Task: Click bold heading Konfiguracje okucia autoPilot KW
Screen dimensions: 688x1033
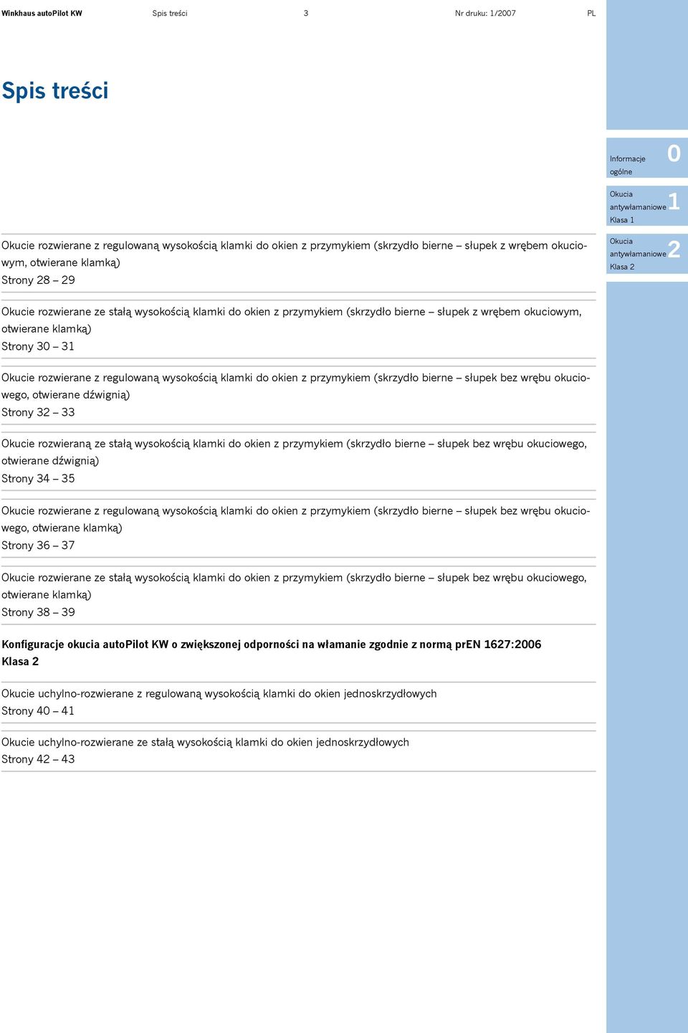Action: 271,644
